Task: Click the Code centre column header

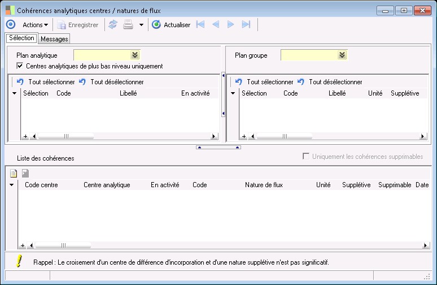Action: pyautogui.click(x=41, y=185)
